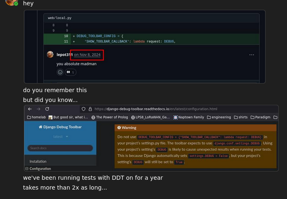The width and height of the screenshot is (287, 199).
Task: View site security via the padlock icon
Action: point(90,109)
